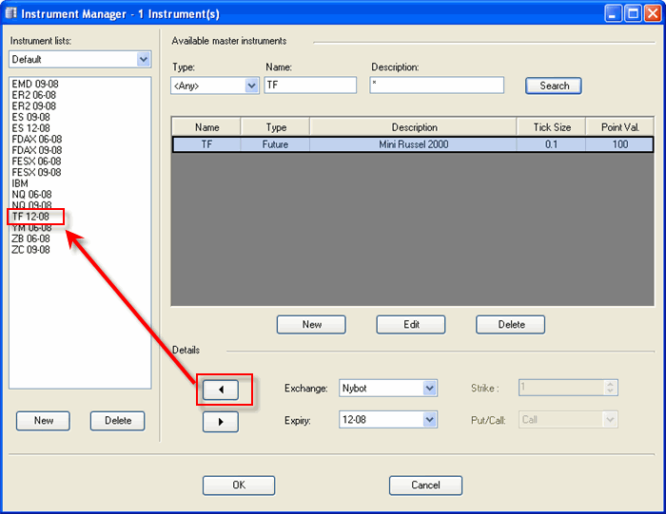Image resolution: width=666 pixels, height=514 pixels.
Task: Confirm with the OK button
Action: tap(239, 485)
